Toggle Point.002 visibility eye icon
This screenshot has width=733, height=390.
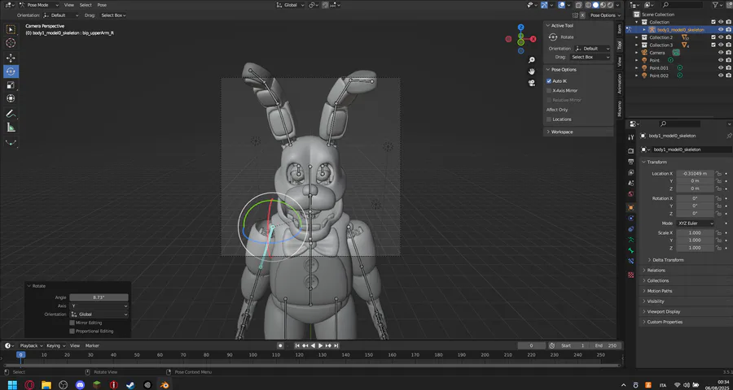tap(721, 76)
